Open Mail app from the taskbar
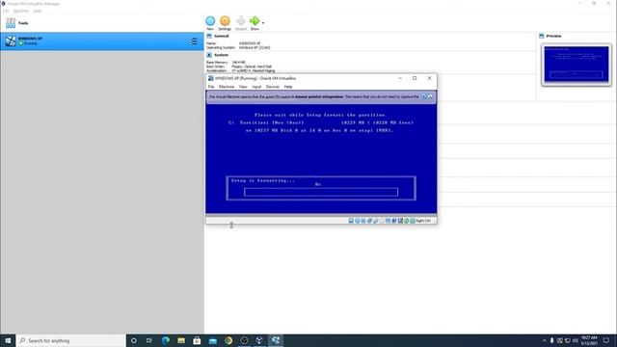The image size is (617, 347). pyautogui.click(x=212, y=340)
